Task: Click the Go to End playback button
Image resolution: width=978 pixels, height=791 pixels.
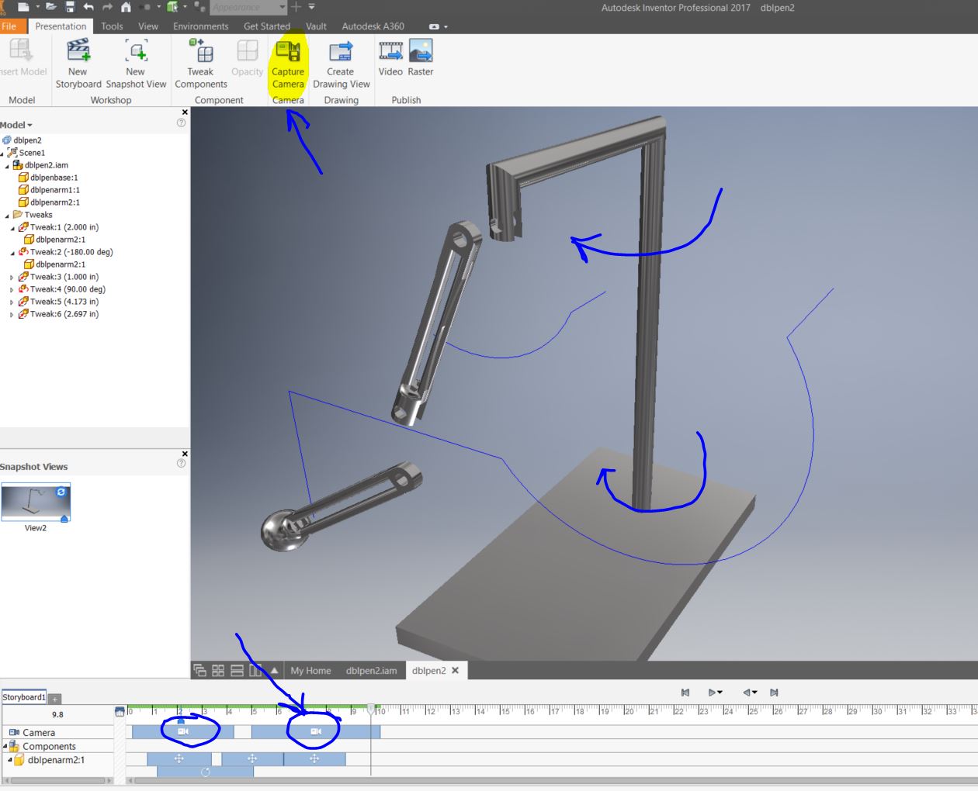Action: (774, 693)
